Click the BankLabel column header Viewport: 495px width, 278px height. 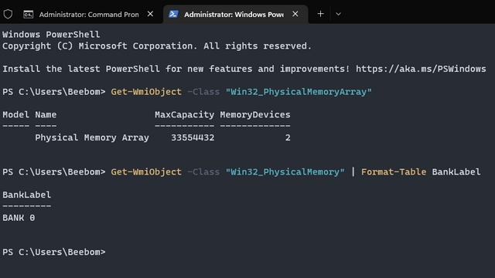(27, 195)
